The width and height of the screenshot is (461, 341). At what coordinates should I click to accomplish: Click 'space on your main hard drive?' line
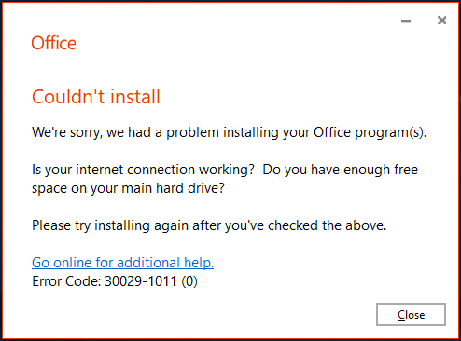[x=128, y=188]
